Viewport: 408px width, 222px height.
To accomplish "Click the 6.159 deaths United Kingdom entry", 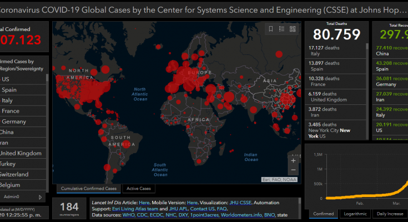I will coord(335,97).
